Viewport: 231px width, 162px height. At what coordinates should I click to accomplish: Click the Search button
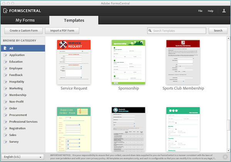[x=218, y=31]
